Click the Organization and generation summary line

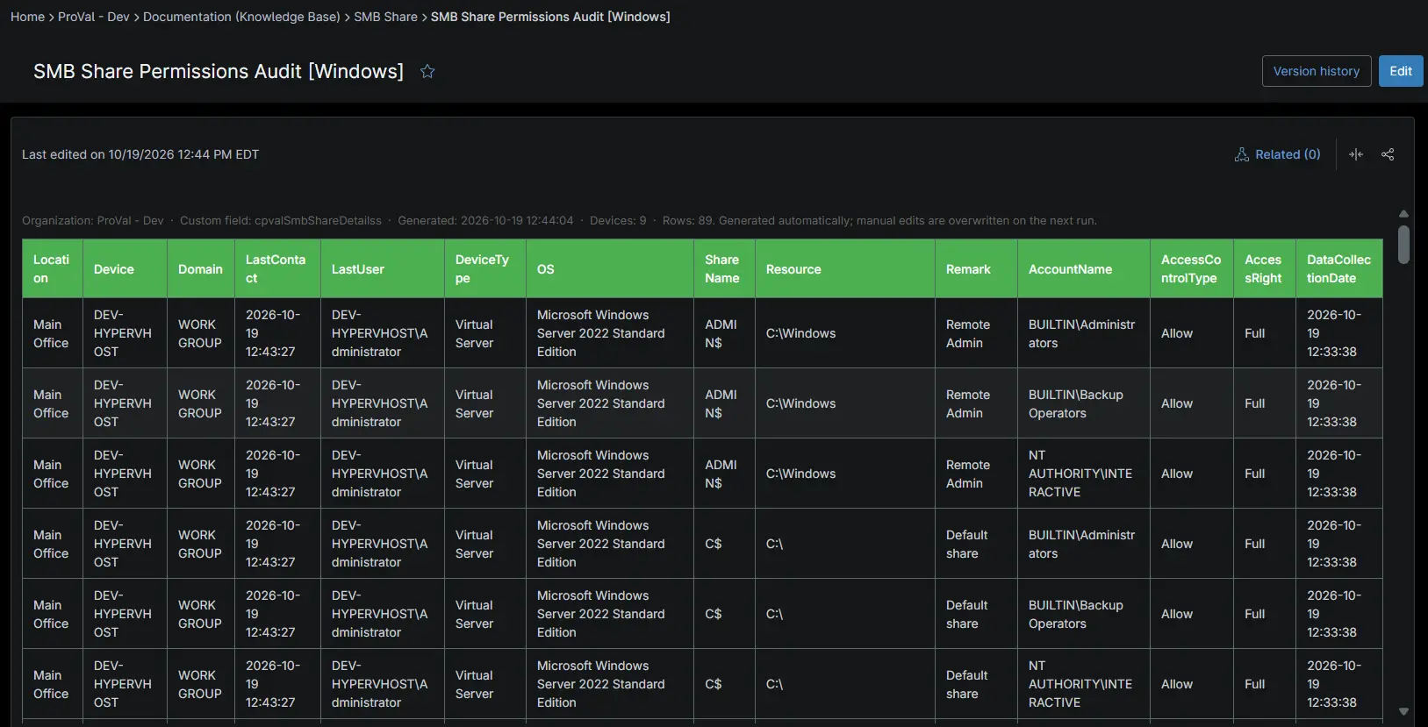tap(559, 221)
